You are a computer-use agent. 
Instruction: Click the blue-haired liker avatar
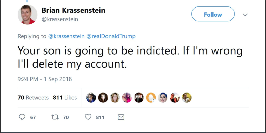click(x=163, y=98)
